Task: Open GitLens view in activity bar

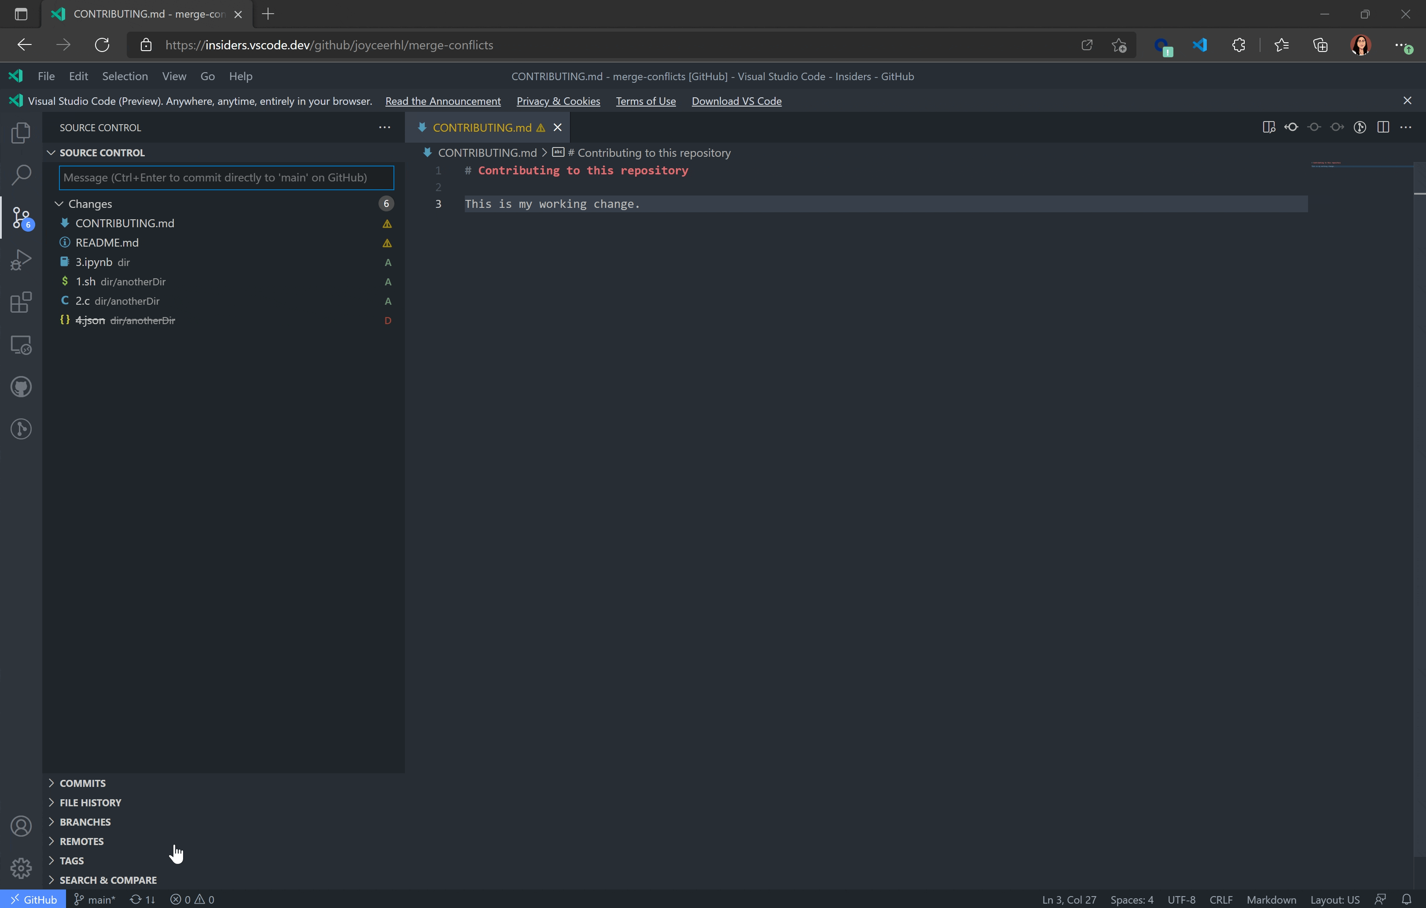Action: pos(21,429)
